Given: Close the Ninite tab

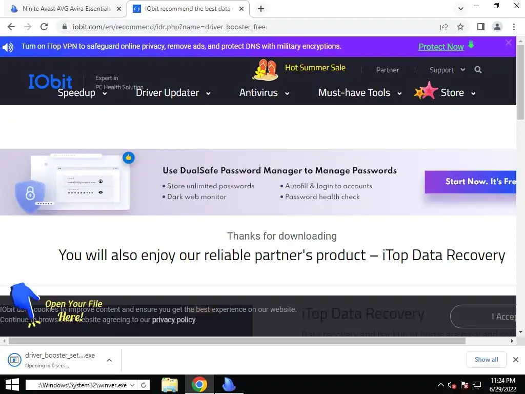Looking at the screenshot, I should click(119, 9).
